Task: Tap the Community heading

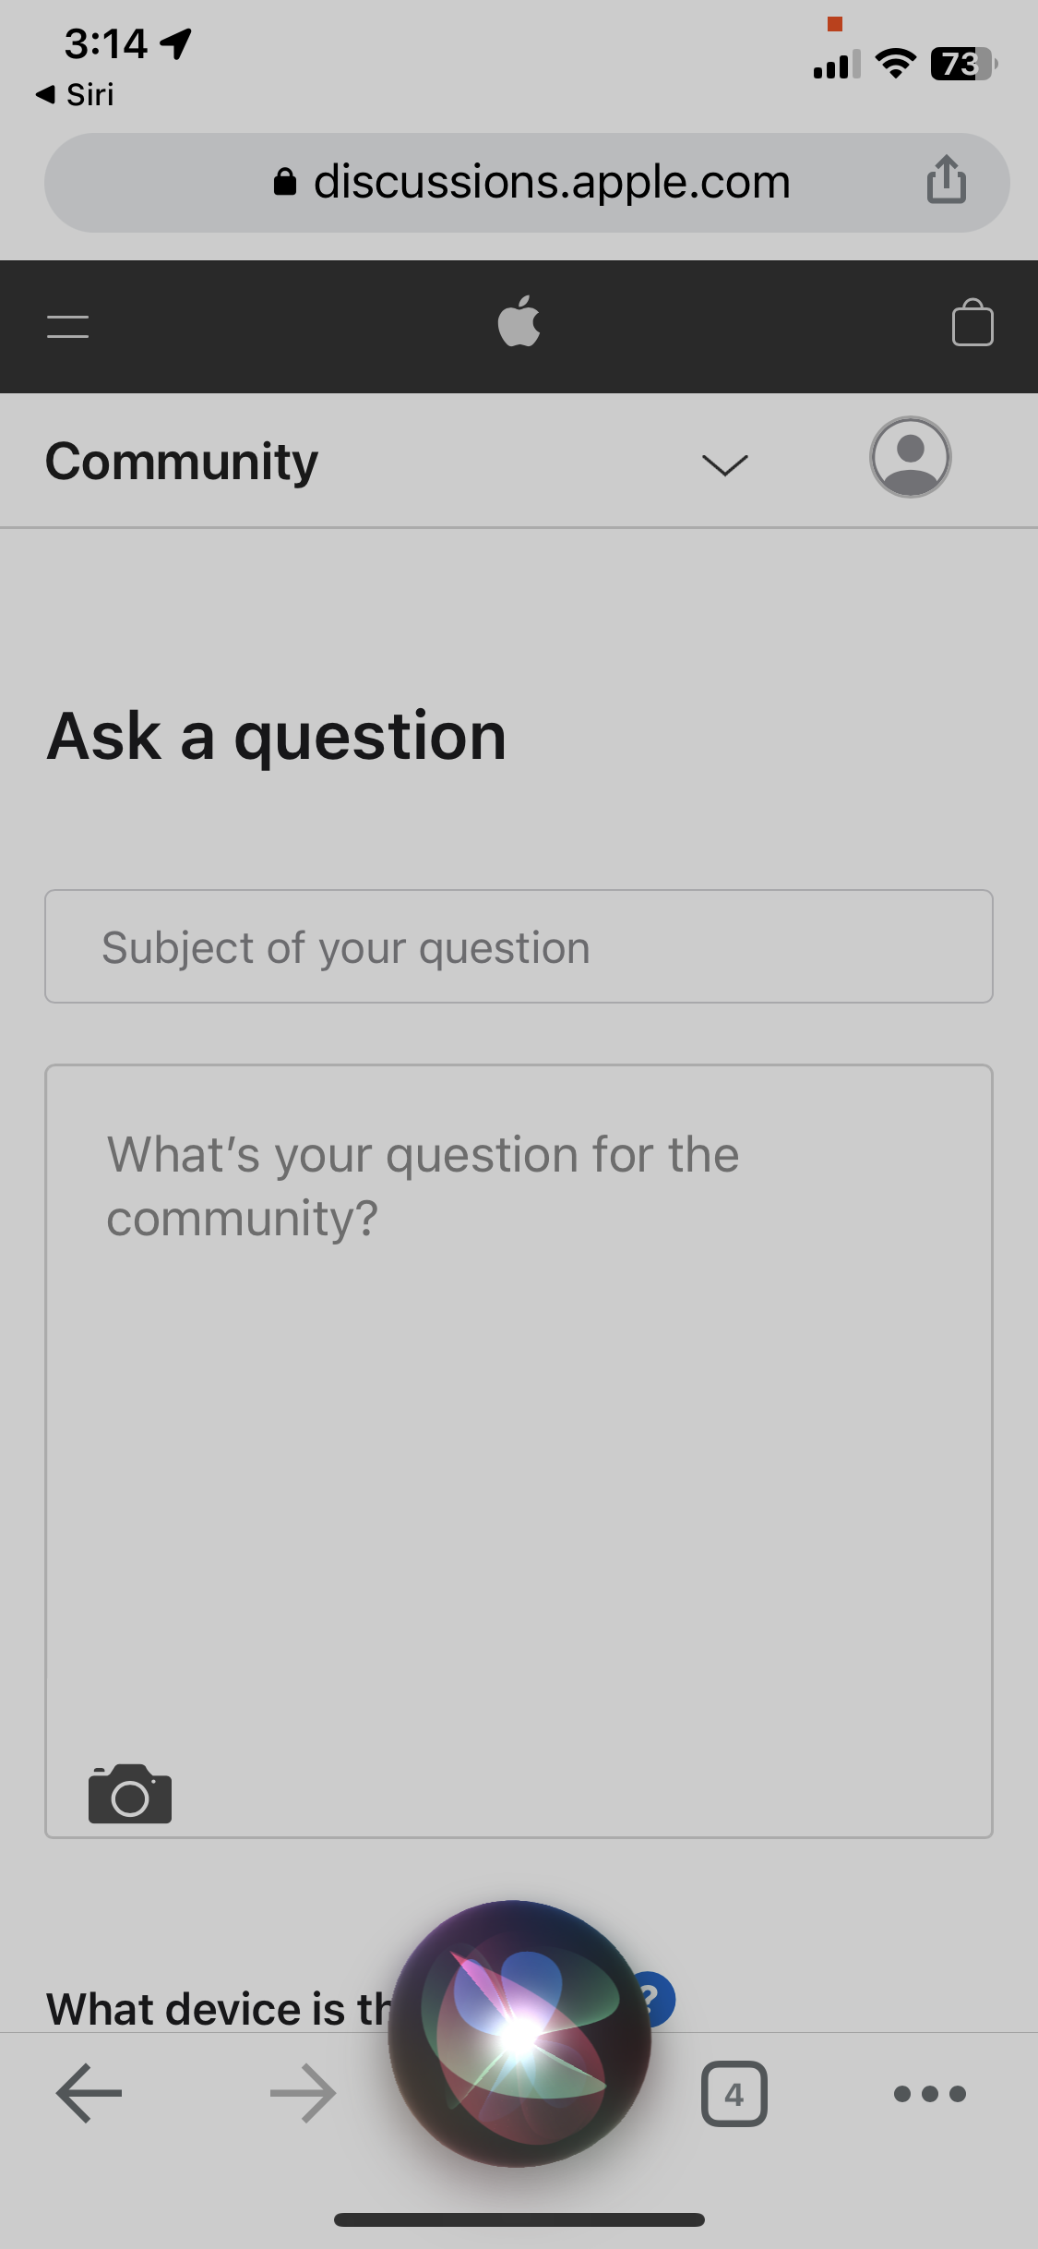Action: (182, 462)
